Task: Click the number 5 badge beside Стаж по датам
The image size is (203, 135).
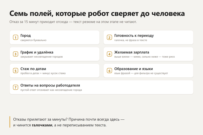Action: click(x=16, y=71)
